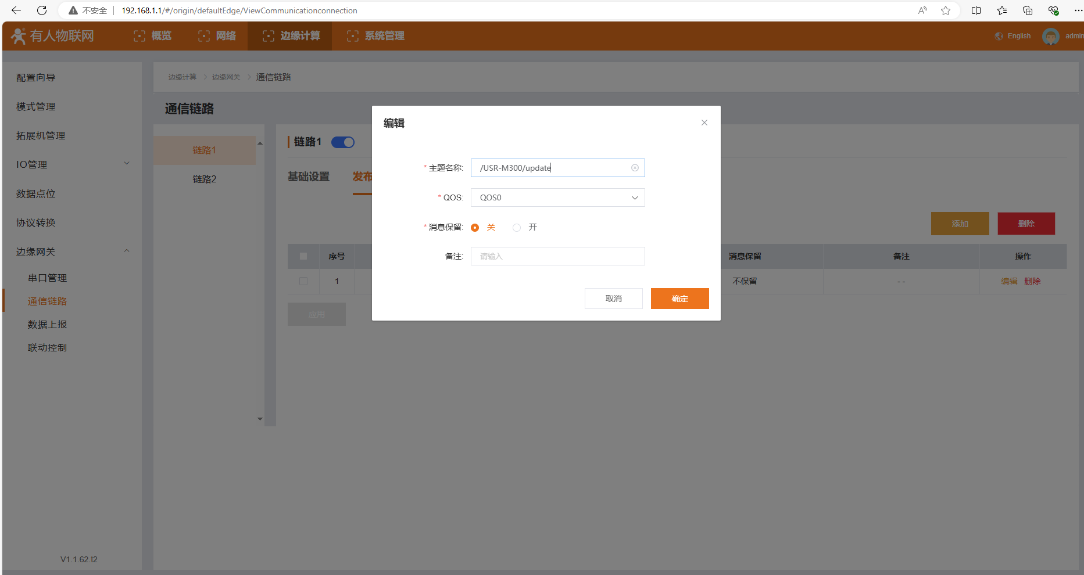
Task: Select 关 radio for message retain
Action: 475,228
